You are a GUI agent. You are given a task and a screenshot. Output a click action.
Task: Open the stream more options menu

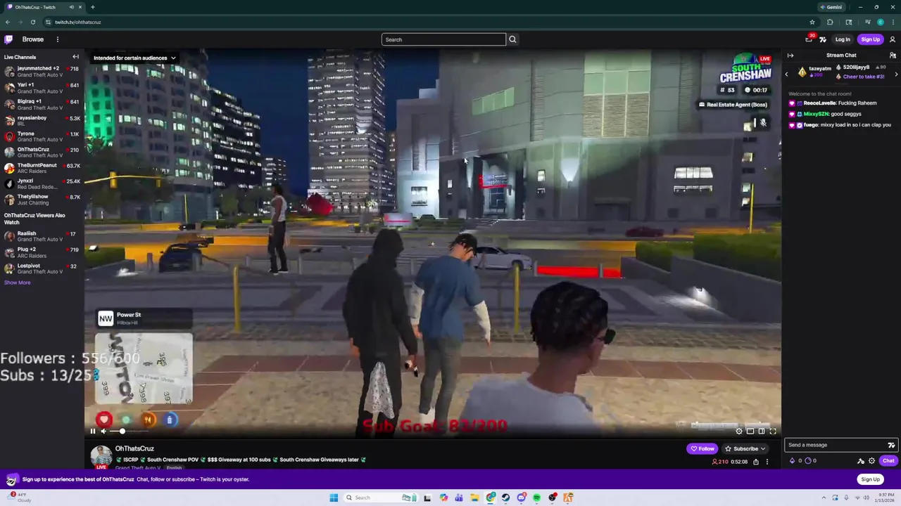(x=767, y=462)
